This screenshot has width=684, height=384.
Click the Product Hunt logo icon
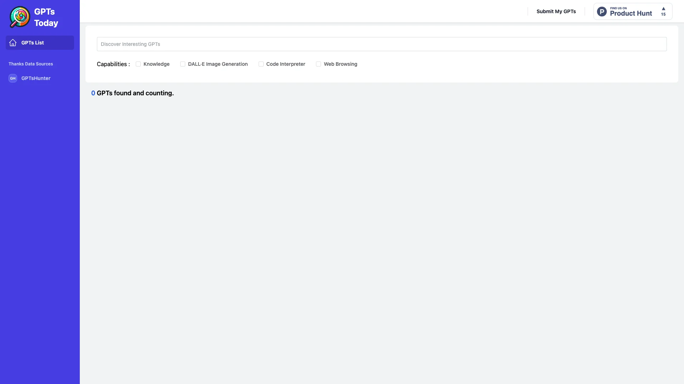pos(602,11)
